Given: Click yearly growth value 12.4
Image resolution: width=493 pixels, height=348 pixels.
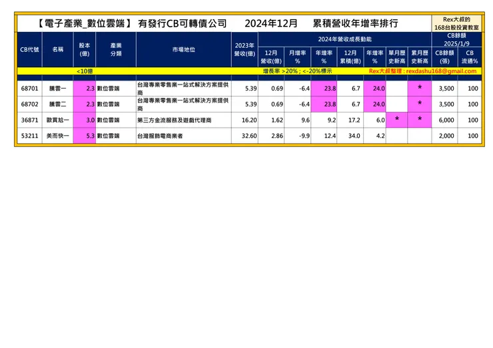Looking at the screenshot, I should pyautogui.click(x=330, y=136).
